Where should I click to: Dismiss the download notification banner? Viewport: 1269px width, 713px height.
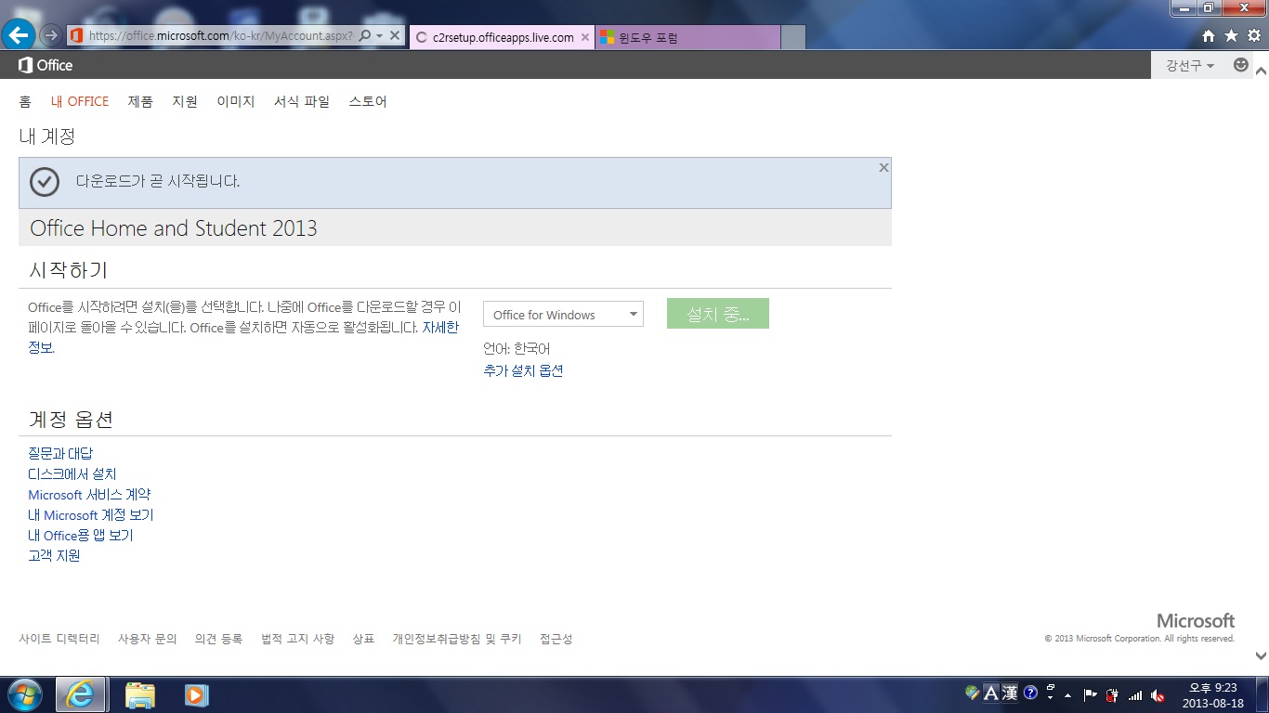coord(883,167)
